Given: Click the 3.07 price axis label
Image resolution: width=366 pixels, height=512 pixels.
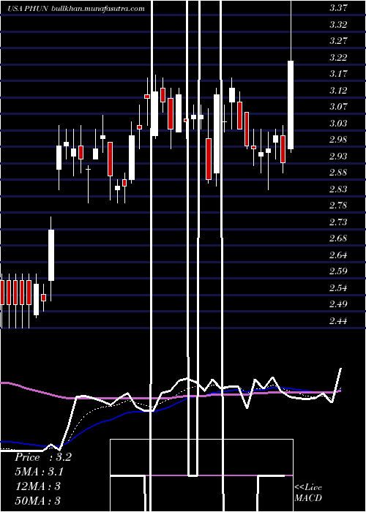Looking at the screenshot, I should 338,107.
